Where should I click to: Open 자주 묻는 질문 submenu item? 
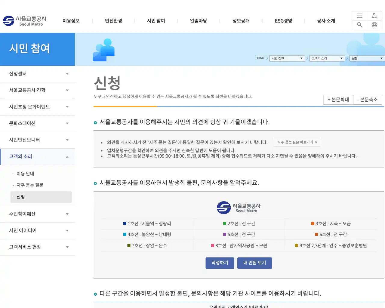[30, 185]
